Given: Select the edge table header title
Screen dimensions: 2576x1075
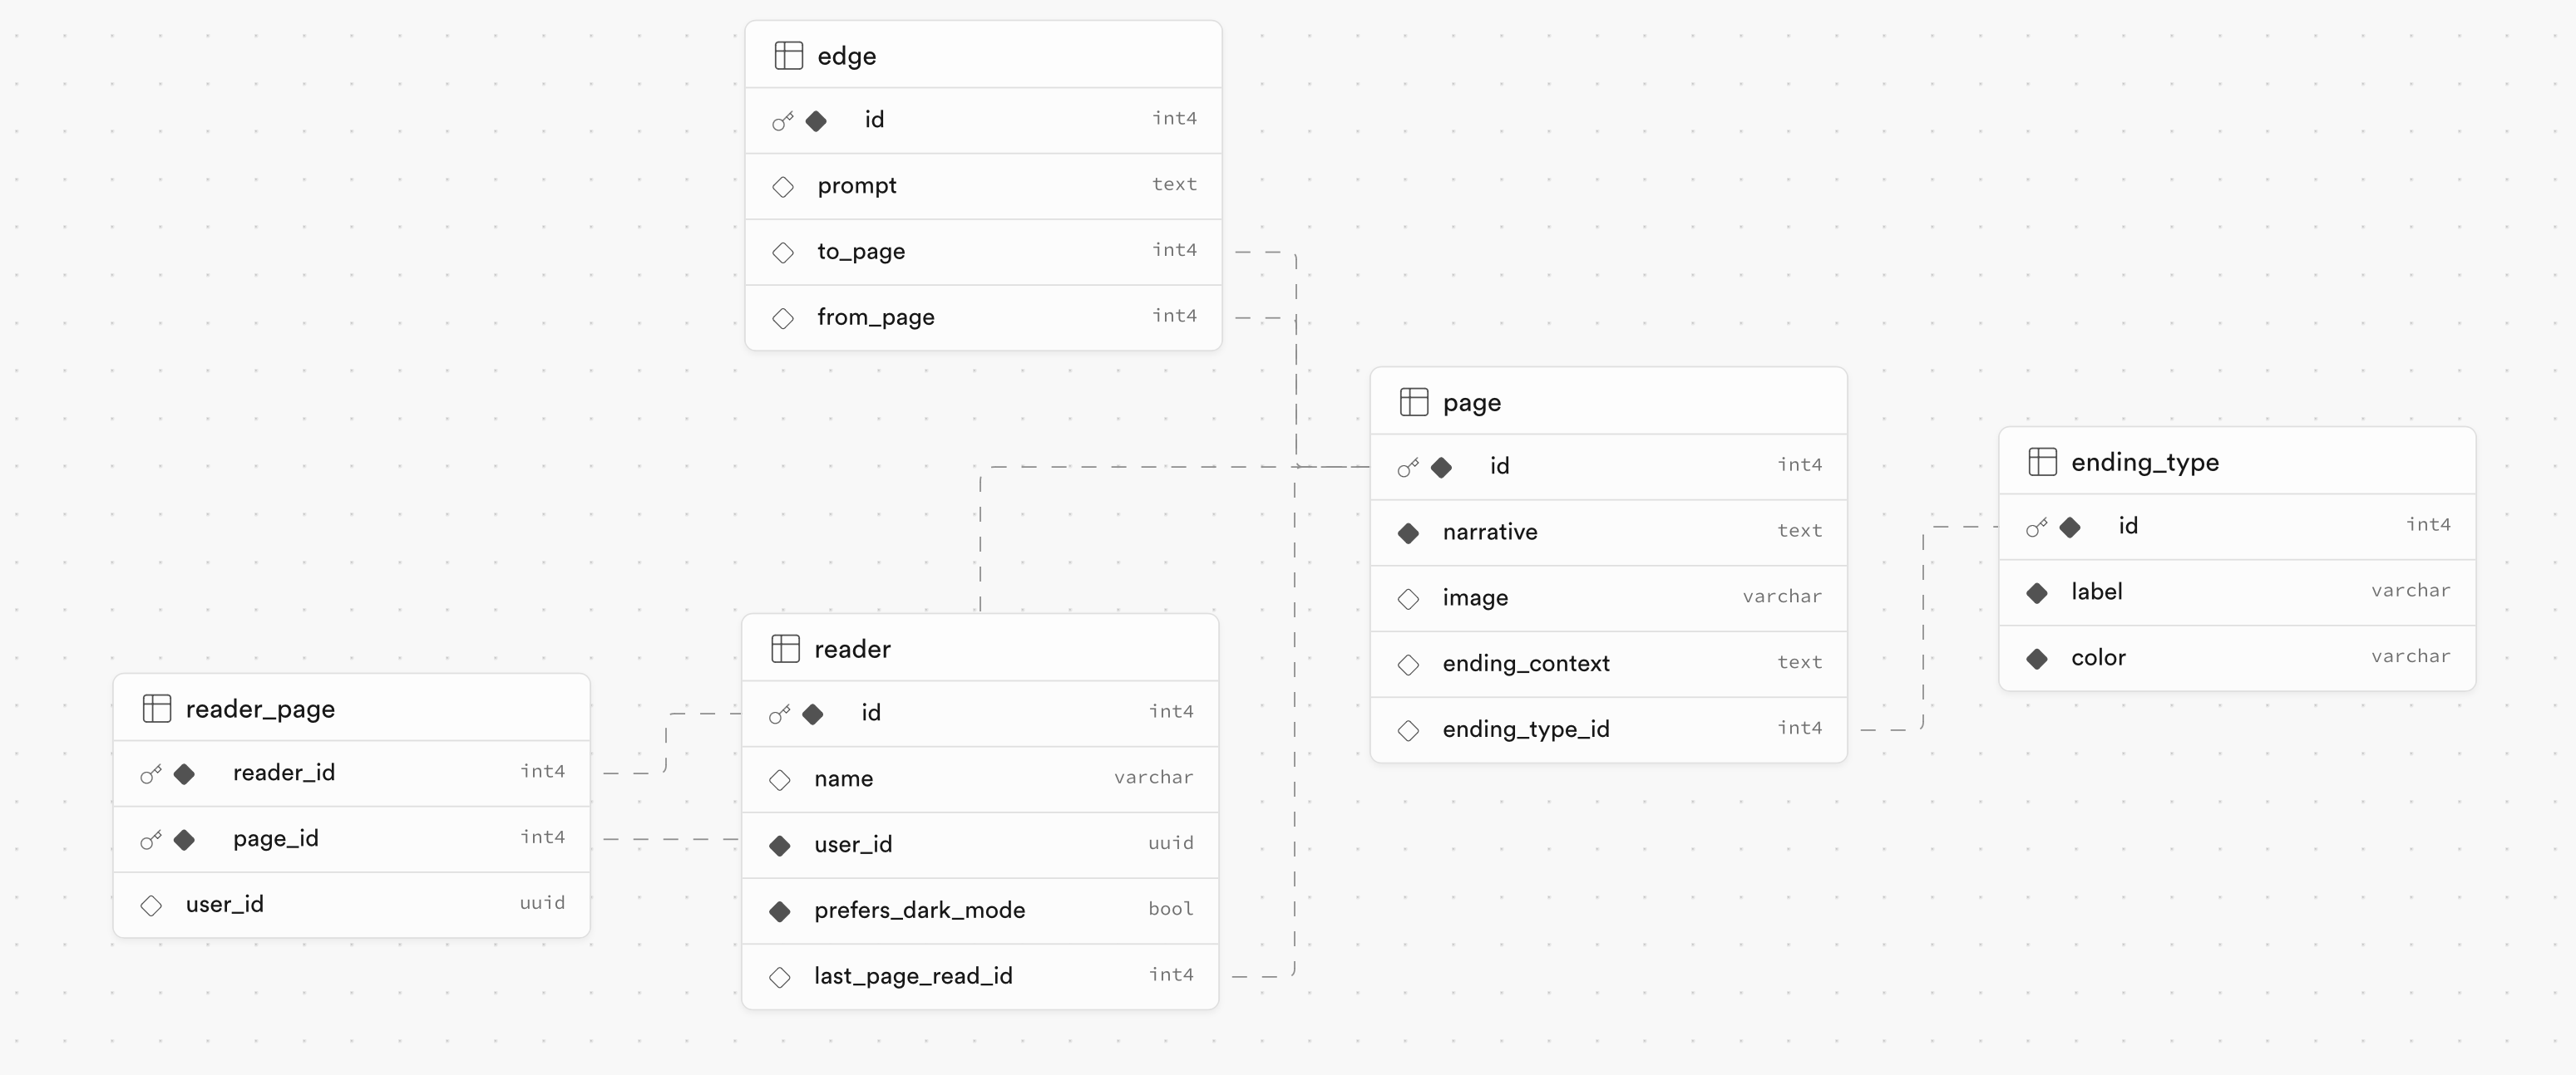Looking at the screenshot, I should pyautogui.click(x=846, y=56).
